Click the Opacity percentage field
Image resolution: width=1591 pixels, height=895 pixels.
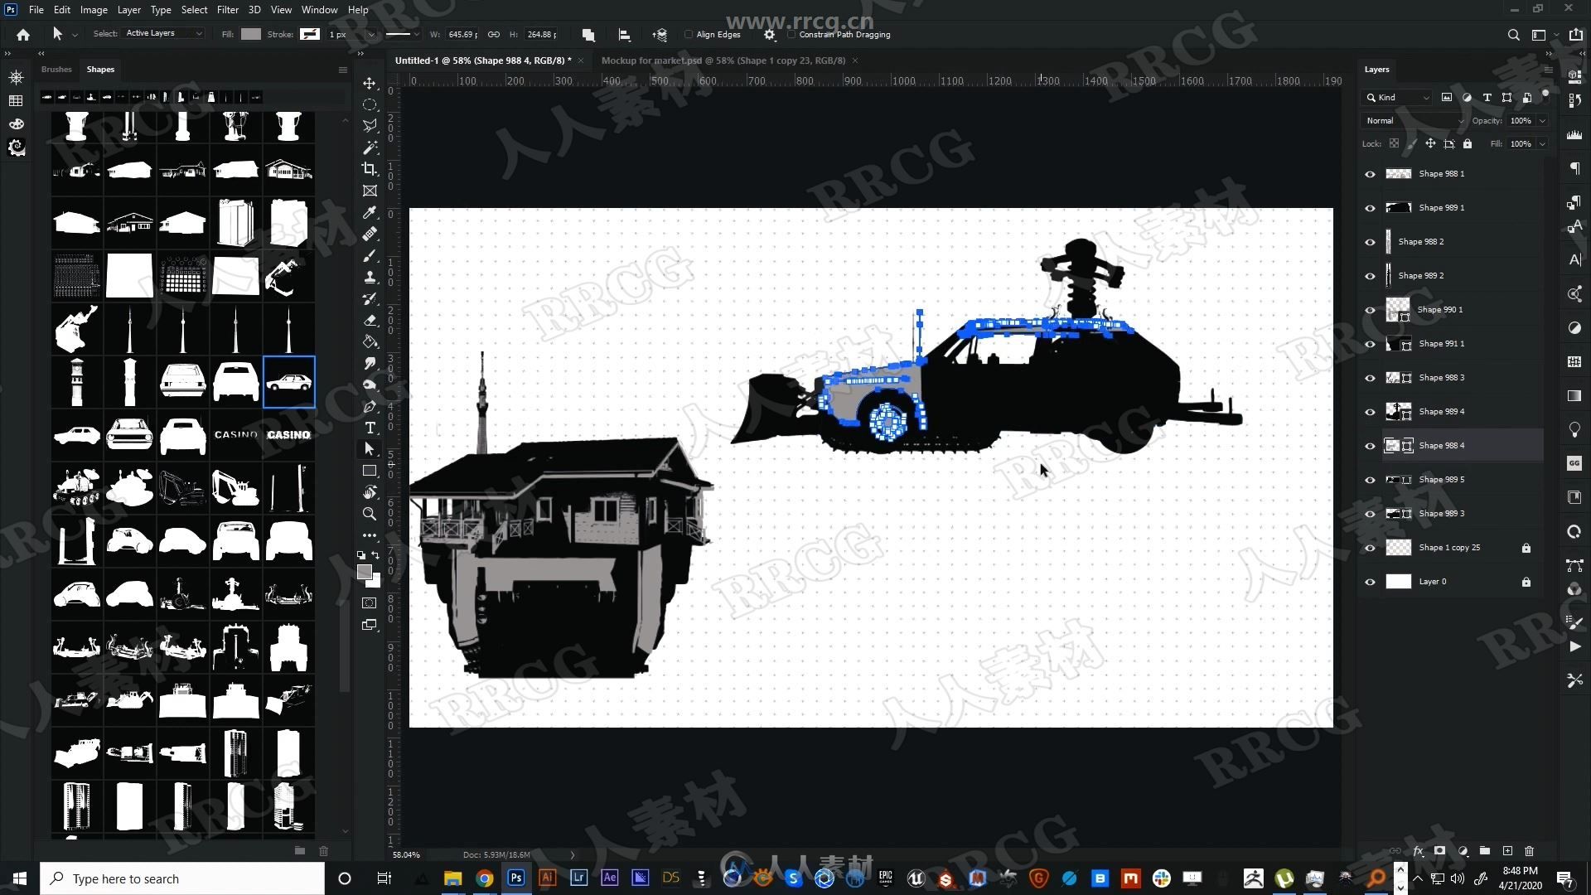[x=1520, y=120]
